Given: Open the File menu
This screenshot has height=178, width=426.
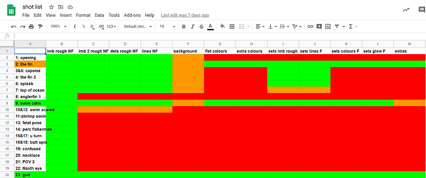Looking at the screenshot, I should 26,15.
